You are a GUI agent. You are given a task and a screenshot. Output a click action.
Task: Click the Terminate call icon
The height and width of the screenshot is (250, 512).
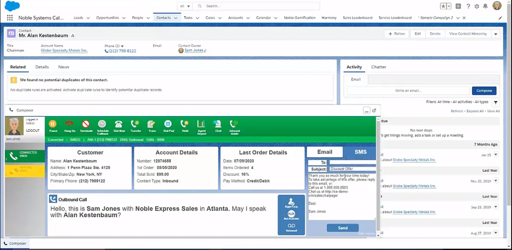coord(86,124)
